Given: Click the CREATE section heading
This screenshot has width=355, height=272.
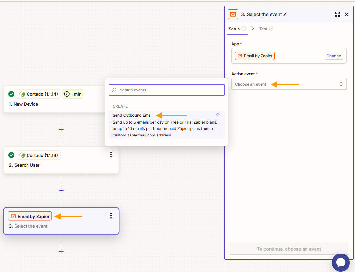Looking at the screenshot, I should tap(120, 106).
